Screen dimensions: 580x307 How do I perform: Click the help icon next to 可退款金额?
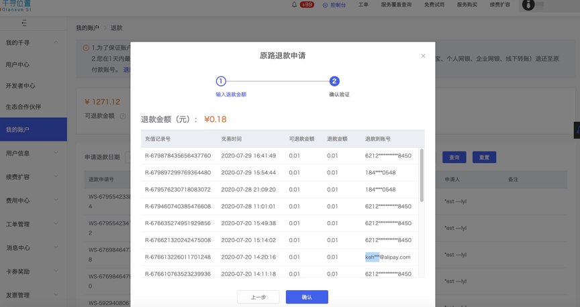pos(123,116)
